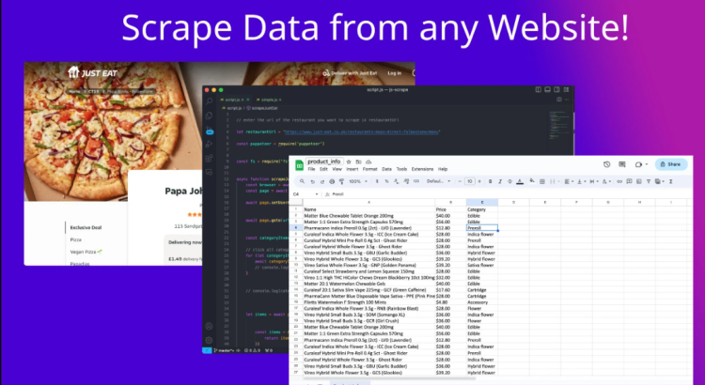
Task: Toggle primary sidebar layout icon in VS Code title bar
Action: (539, 89)
